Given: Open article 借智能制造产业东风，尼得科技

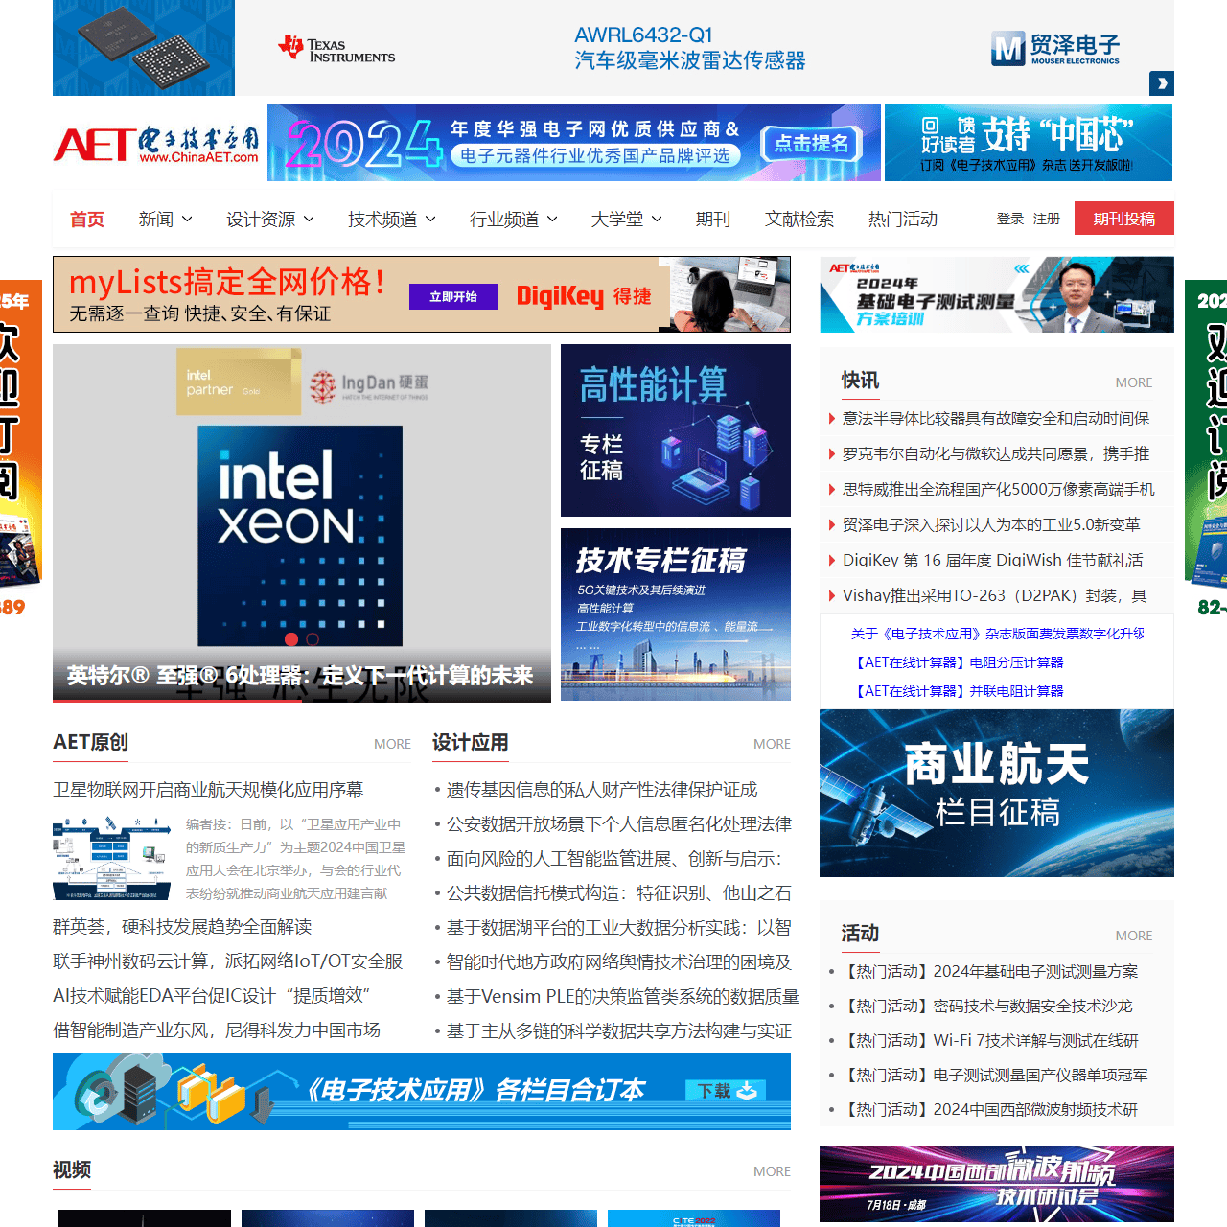Looking at the screenshot, I should [217, 1030].
